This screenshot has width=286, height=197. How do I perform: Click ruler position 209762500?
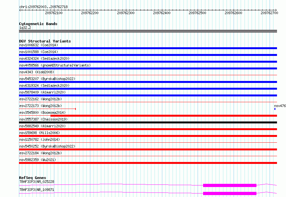[197, 13]
